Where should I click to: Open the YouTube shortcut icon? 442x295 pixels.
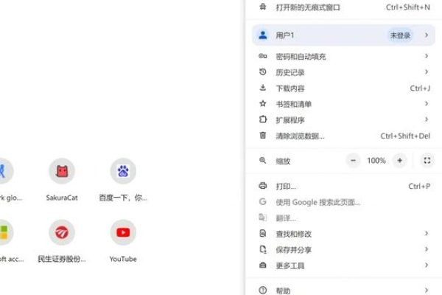(x=123, y=232)
